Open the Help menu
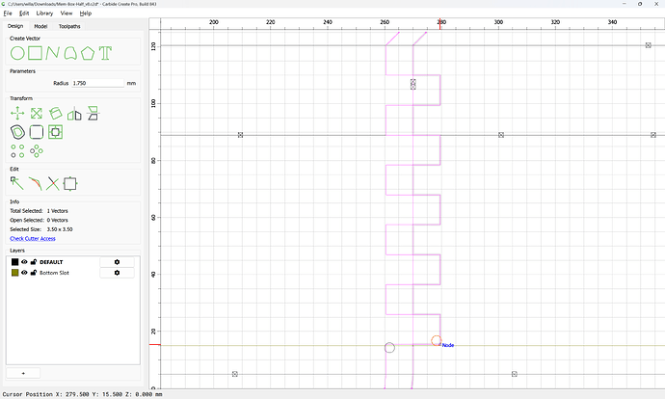The image size is (665, 399). pos(86,13)
